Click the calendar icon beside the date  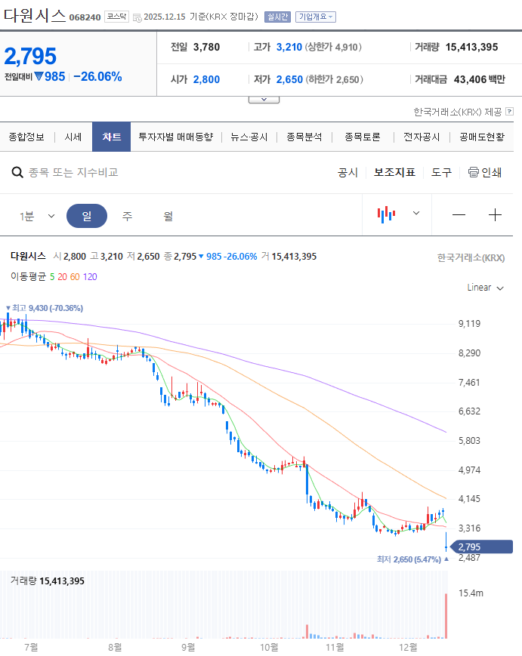click(137, 17)
